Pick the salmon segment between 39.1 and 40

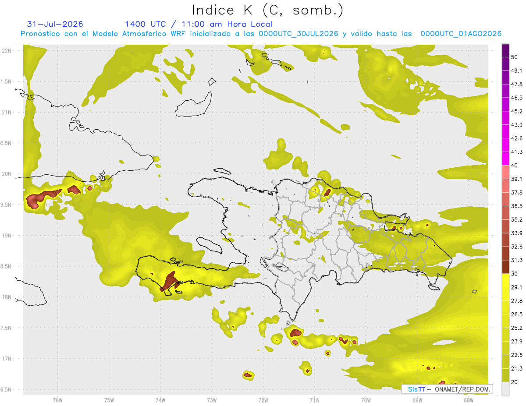coord(505,172)
